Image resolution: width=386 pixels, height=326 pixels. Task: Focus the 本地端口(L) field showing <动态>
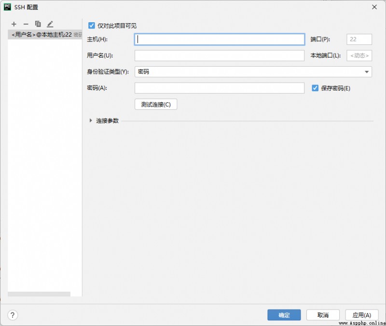(359, 56)
